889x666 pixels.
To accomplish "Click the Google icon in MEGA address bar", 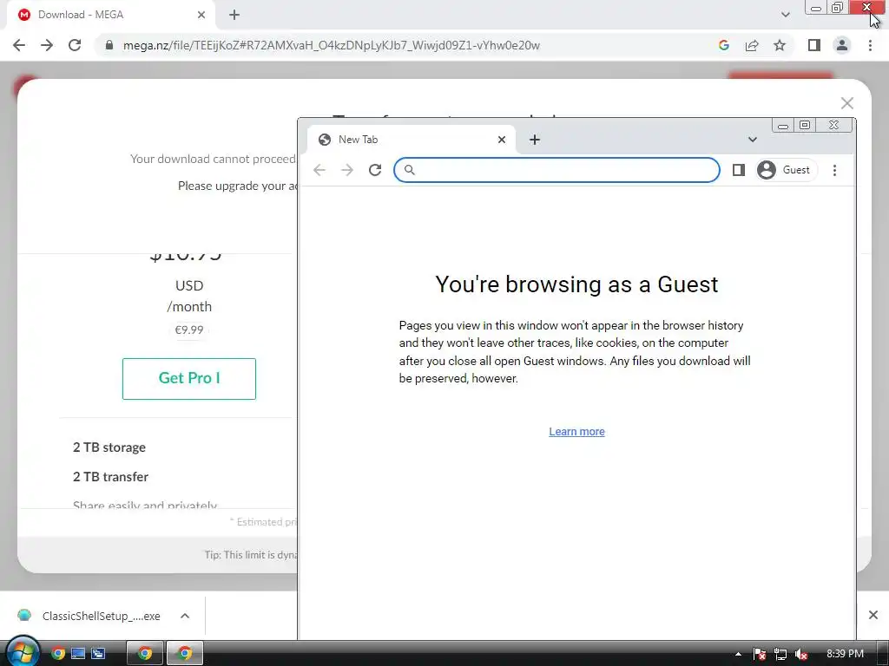I will coord(723,45).
